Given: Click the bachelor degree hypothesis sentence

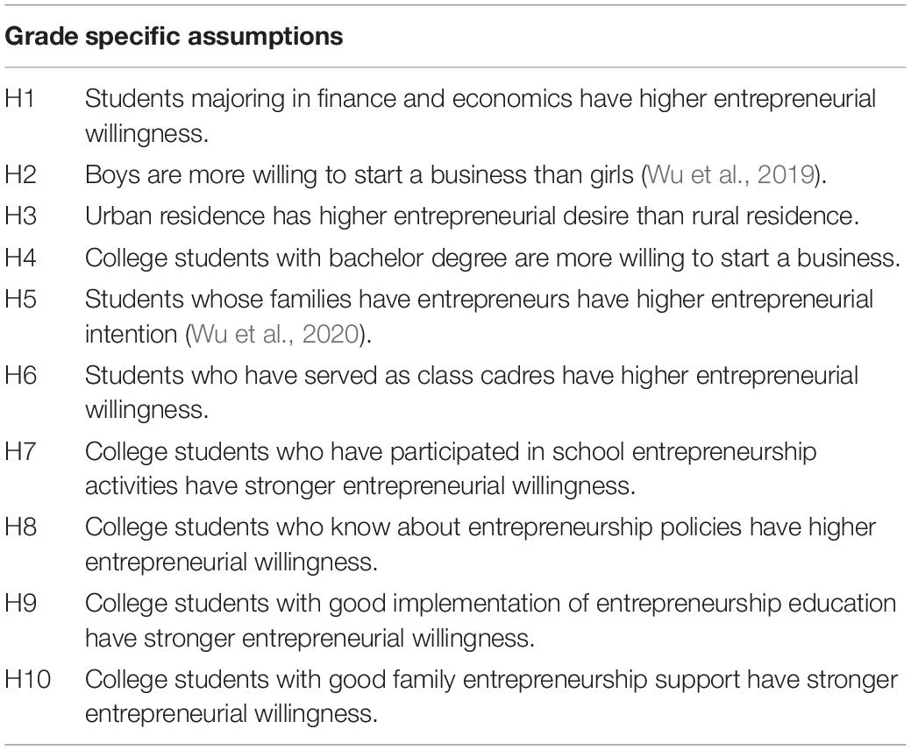Looking at the screenshot, I should point(493,258).
